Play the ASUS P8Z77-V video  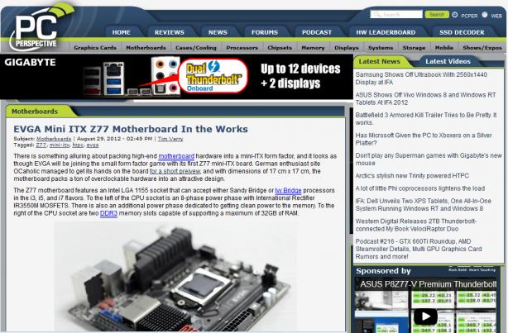tap(425, 316)
